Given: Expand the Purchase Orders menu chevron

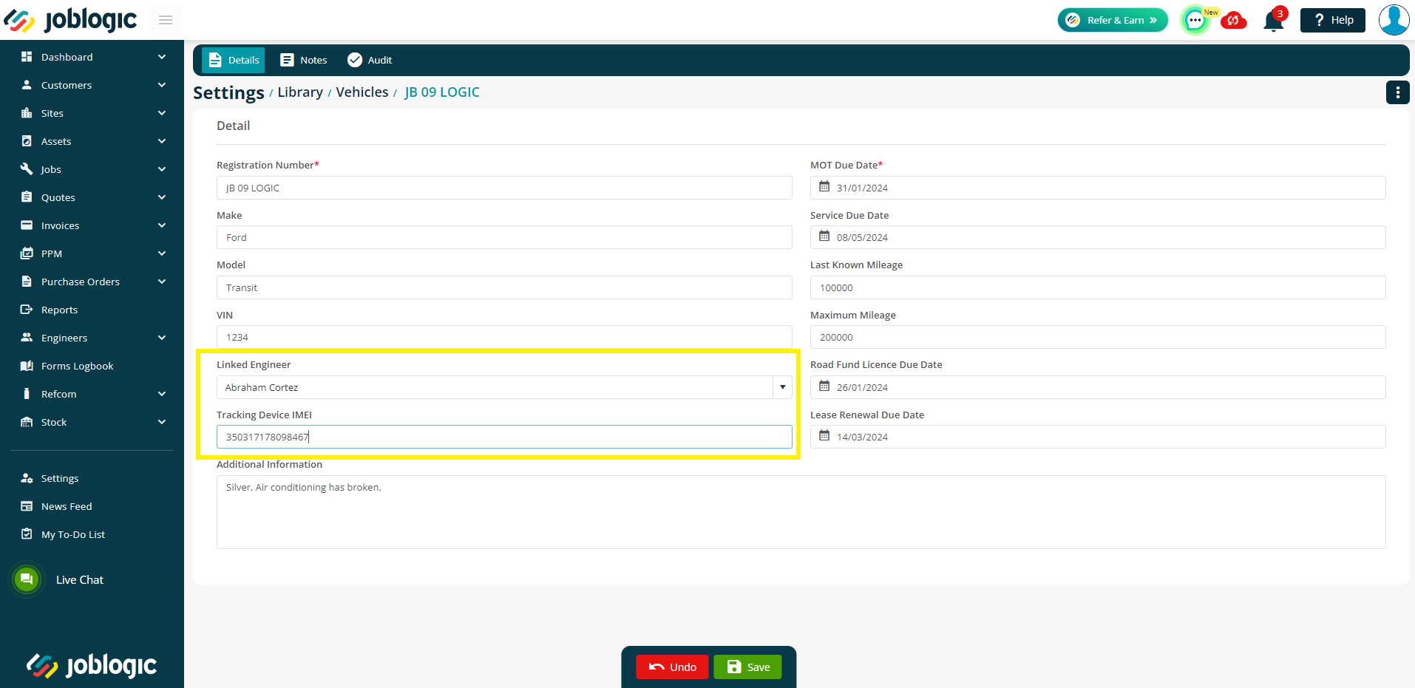Looking at the screenshot, I should pos(162,282).
